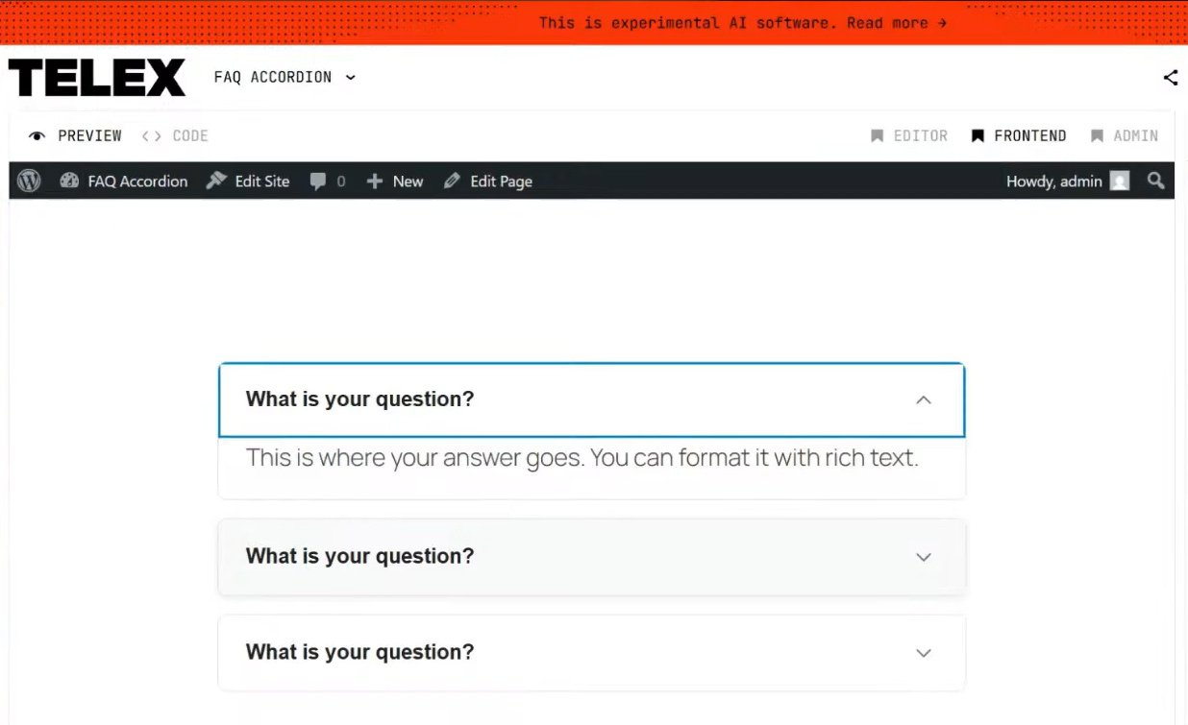Switch to the PREVIEW tab
1188x725 pixels.
[x=77, y=136]
